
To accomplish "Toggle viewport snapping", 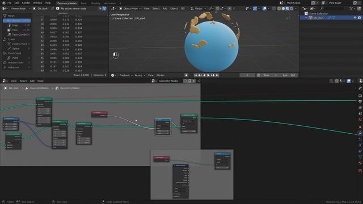I will coord(217,8).
